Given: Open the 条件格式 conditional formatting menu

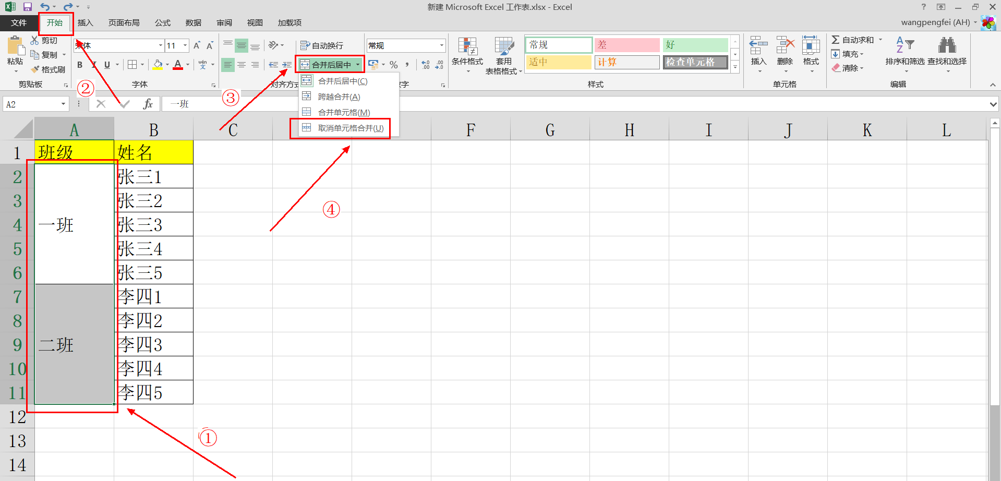Looking at the screenshot, I should pyautogui.click(x=467, y=55).
